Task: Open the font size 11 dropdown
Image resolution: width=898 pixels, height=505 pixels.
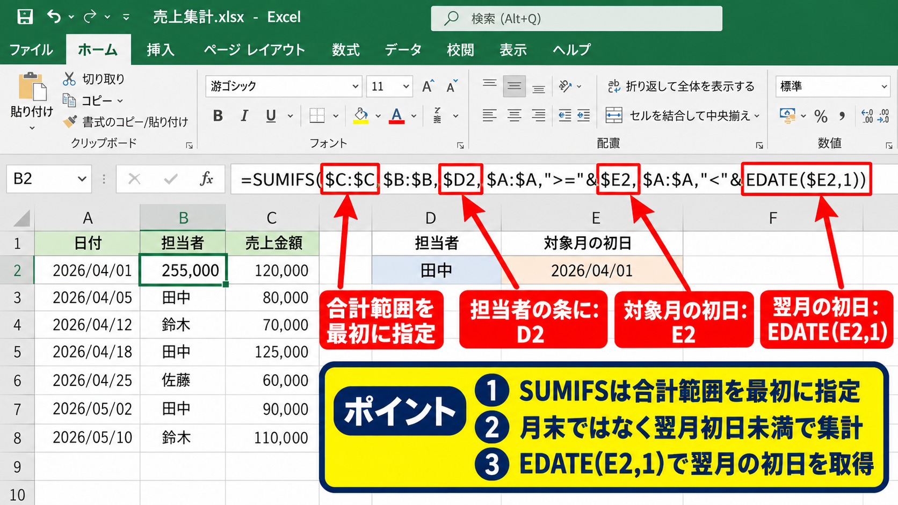Action: (x=406, y=86)
